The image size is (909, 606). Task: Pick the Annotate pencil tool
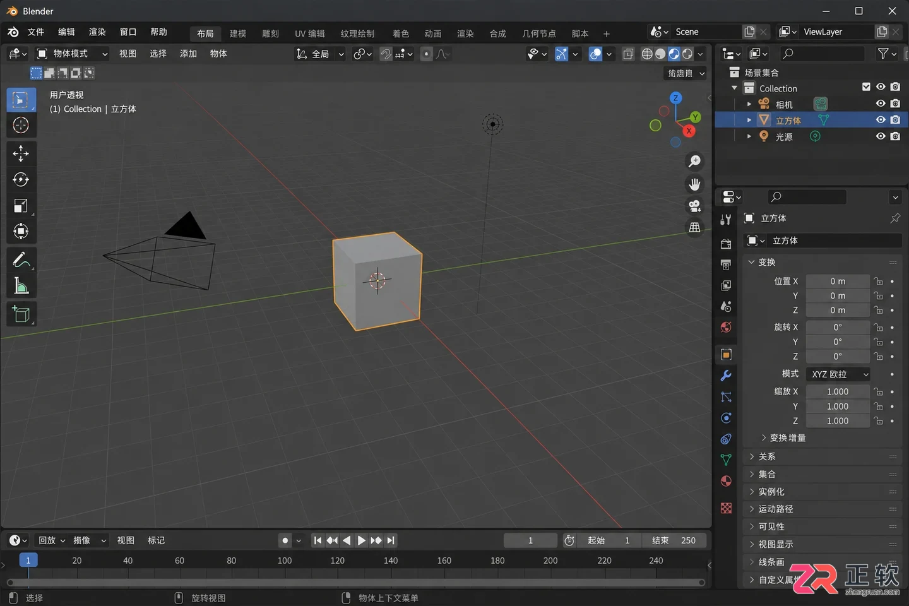(x=21, y=260)
